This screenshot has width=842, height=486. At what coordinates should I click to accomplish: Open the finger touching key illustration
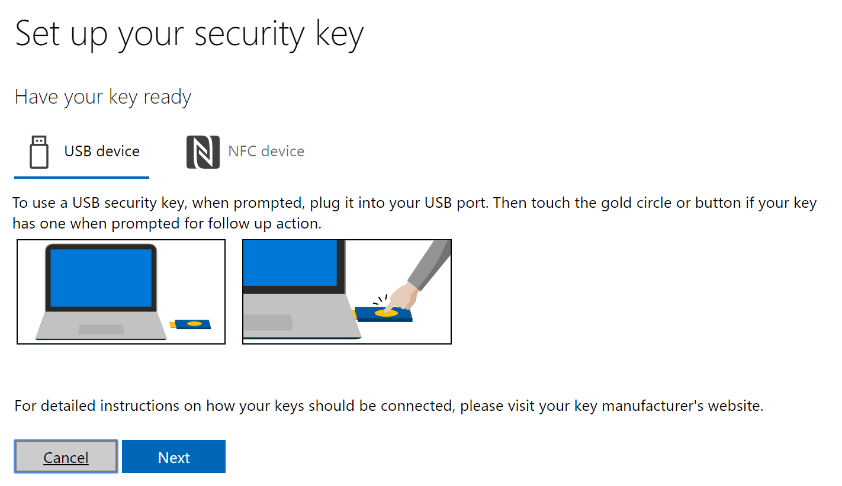[x=346, y=291]
